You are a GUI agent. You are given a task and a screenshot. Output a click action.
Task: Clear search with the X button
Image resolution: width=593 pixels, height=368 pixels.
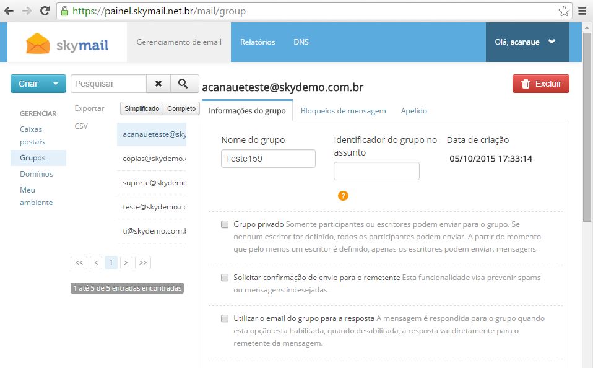click(x=158, y=84)
